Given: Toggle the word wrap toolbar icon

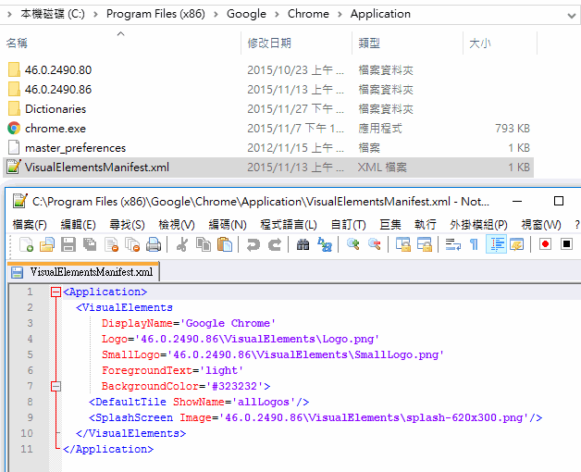Looking at the screenshot, I should (x=452, y=244).
